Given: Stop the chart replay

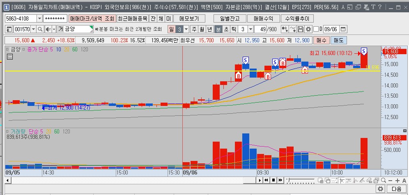Looking at the screenshot, I should click(273, 180).
